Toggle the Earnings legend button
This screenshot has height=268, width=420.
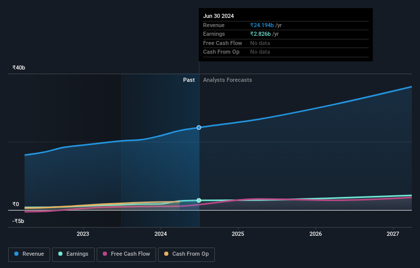[x=73, y=254]
